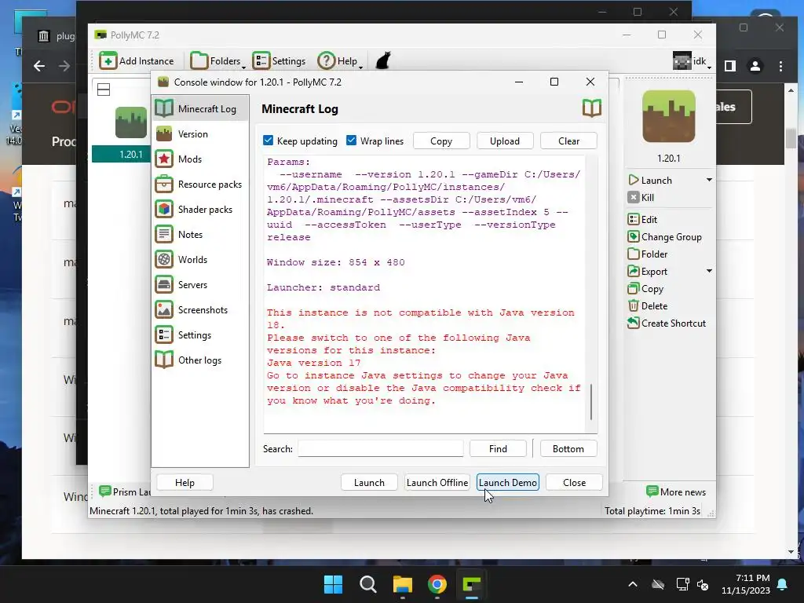804x603 pixels.
Task: Click Change Group action
Action: 664,237
